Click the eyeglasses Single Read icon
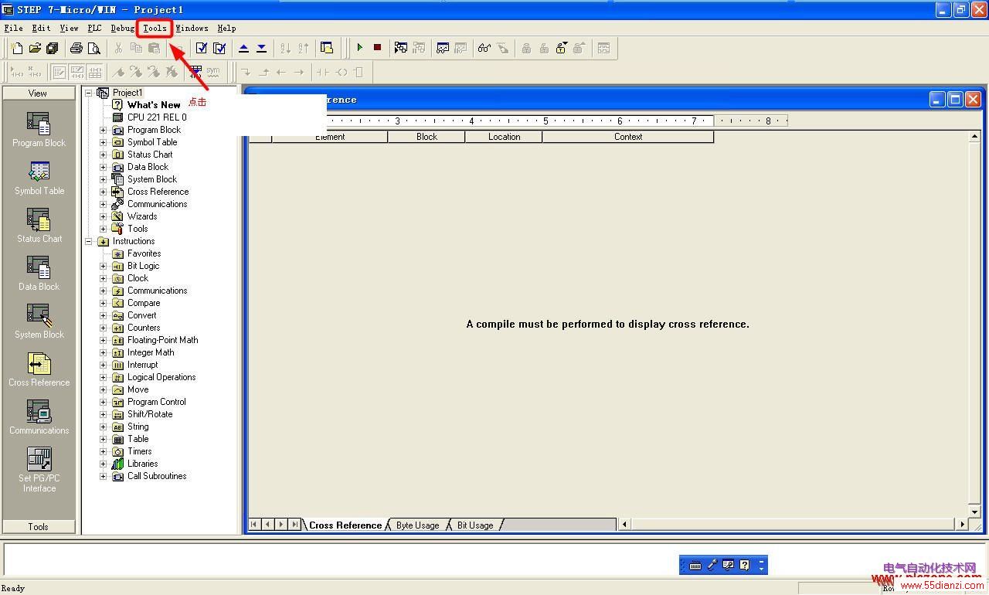 (x=484, y=48)
